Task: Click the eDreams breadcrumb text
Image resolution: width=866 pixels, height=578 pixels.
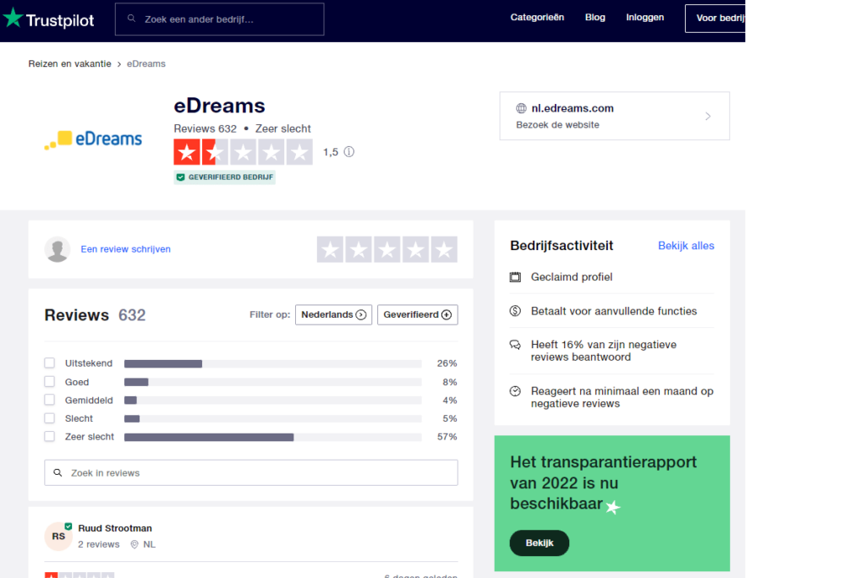Action: point(145,64)
